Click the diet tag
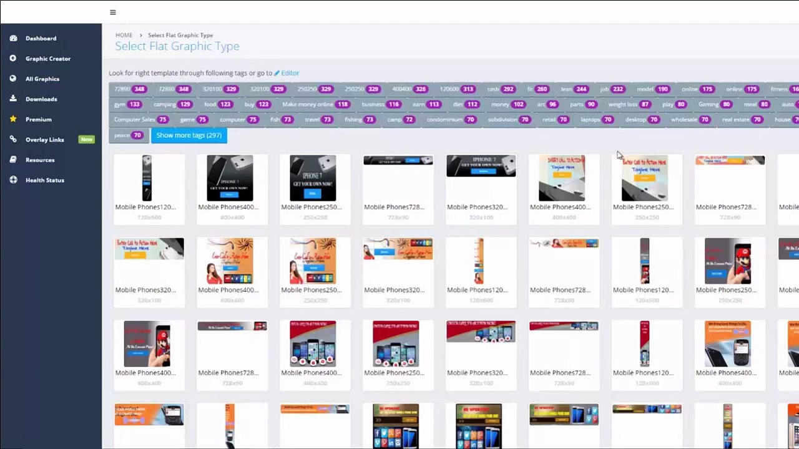Screen dimensions: 799x449 465,104
